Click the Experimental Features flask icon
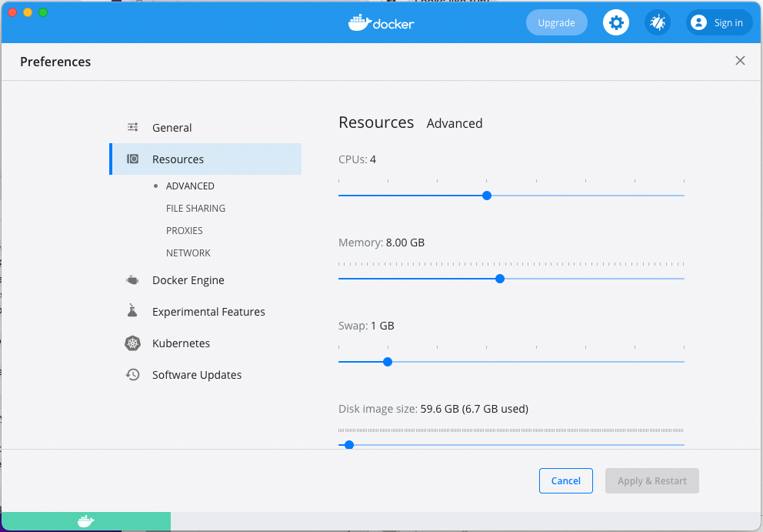 (x=133, y=312)
